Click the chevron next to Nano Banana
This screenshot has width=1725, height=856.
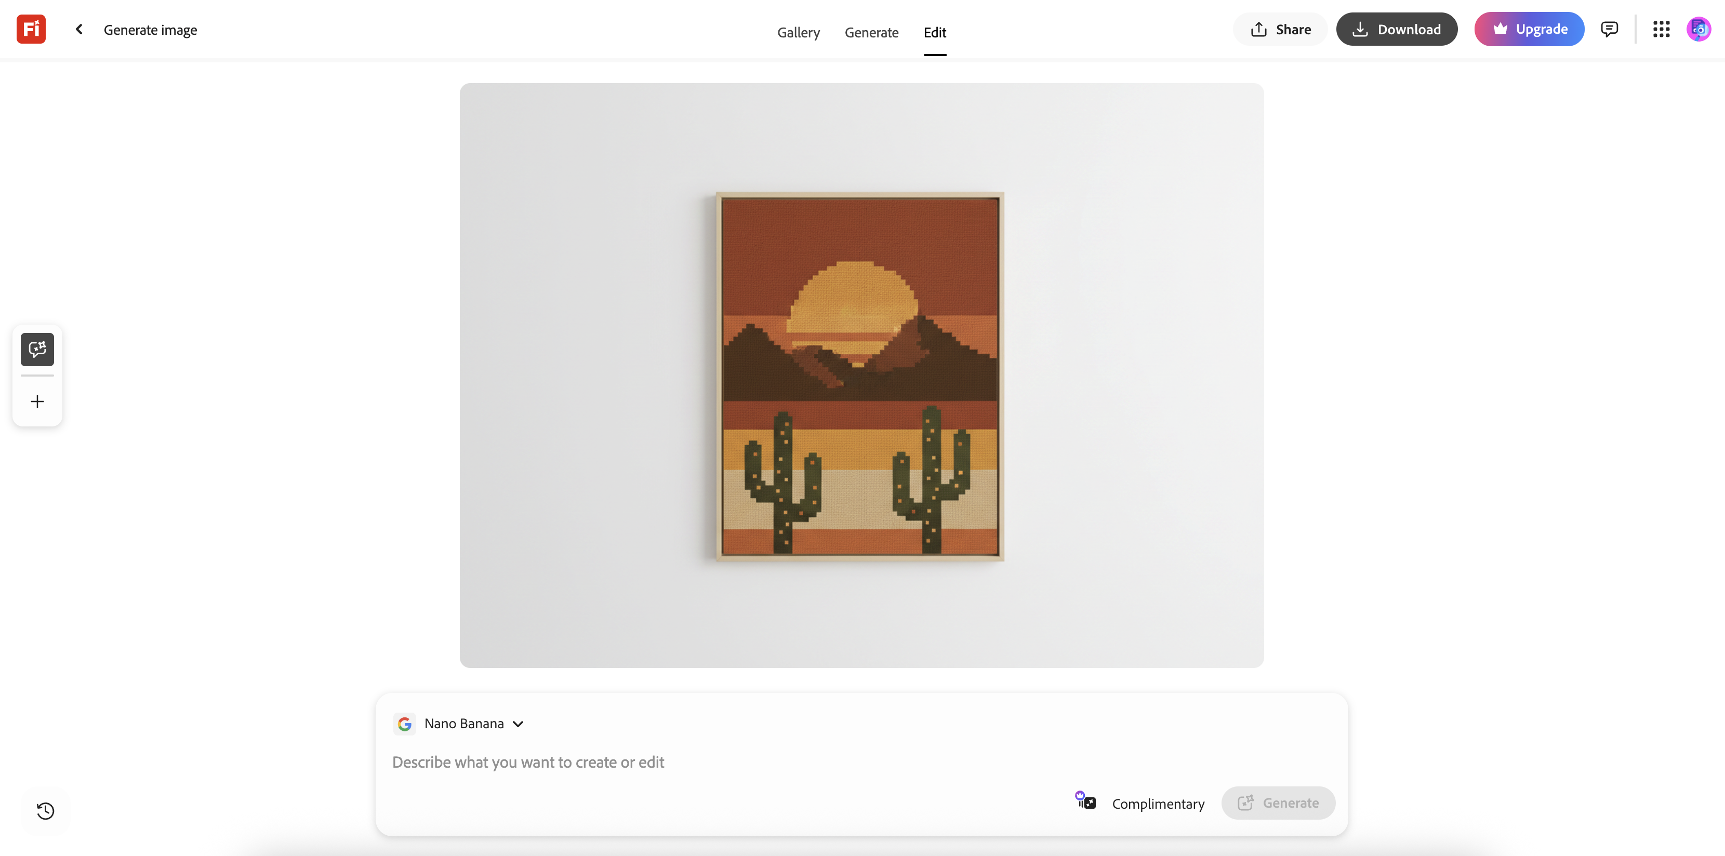point(519,724)
